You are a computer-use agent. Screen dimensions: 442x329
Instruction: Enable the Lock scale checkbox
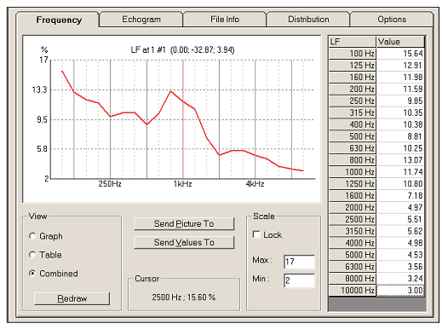[x=256, y=234]
